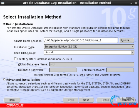Viewport: 139px width, 108px height.
Task: Click the Help button
Action: [x=12, y=100]
